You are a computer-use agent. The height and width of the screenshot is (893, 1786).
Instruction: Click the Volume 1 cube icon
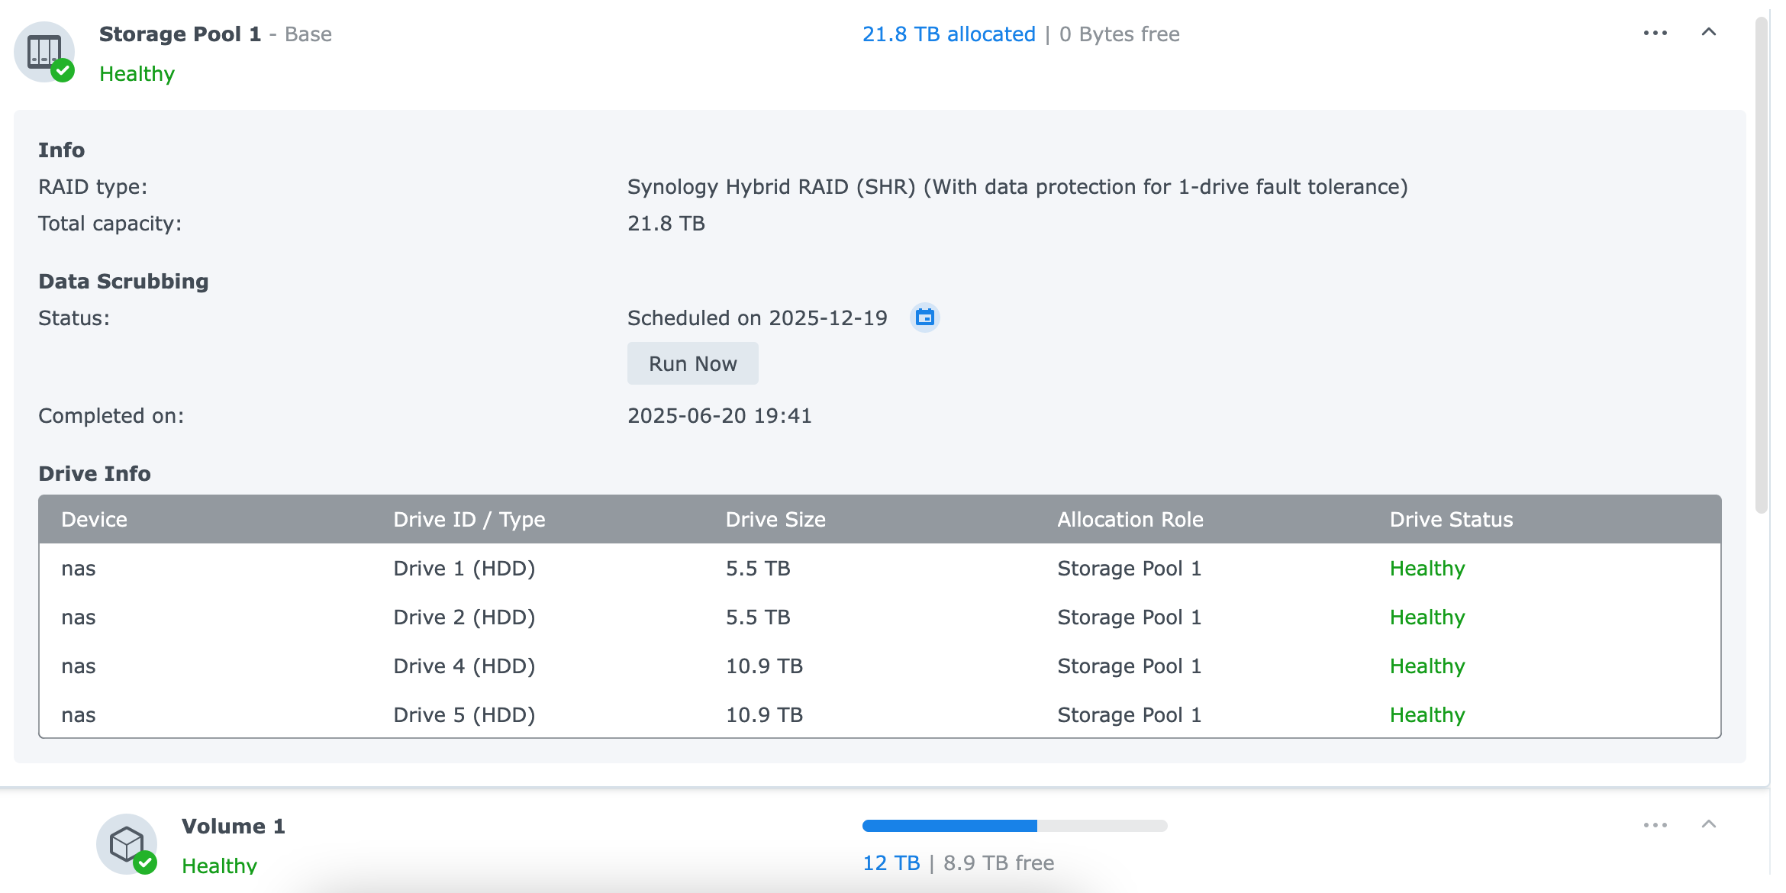(x=127, y=844)
